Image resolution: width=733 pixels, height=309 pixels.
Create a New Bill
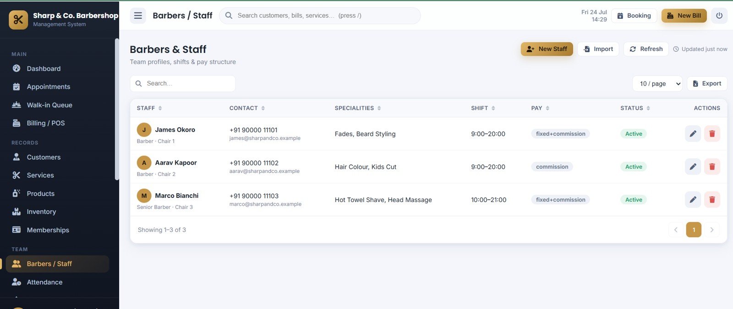pos(684,16)
